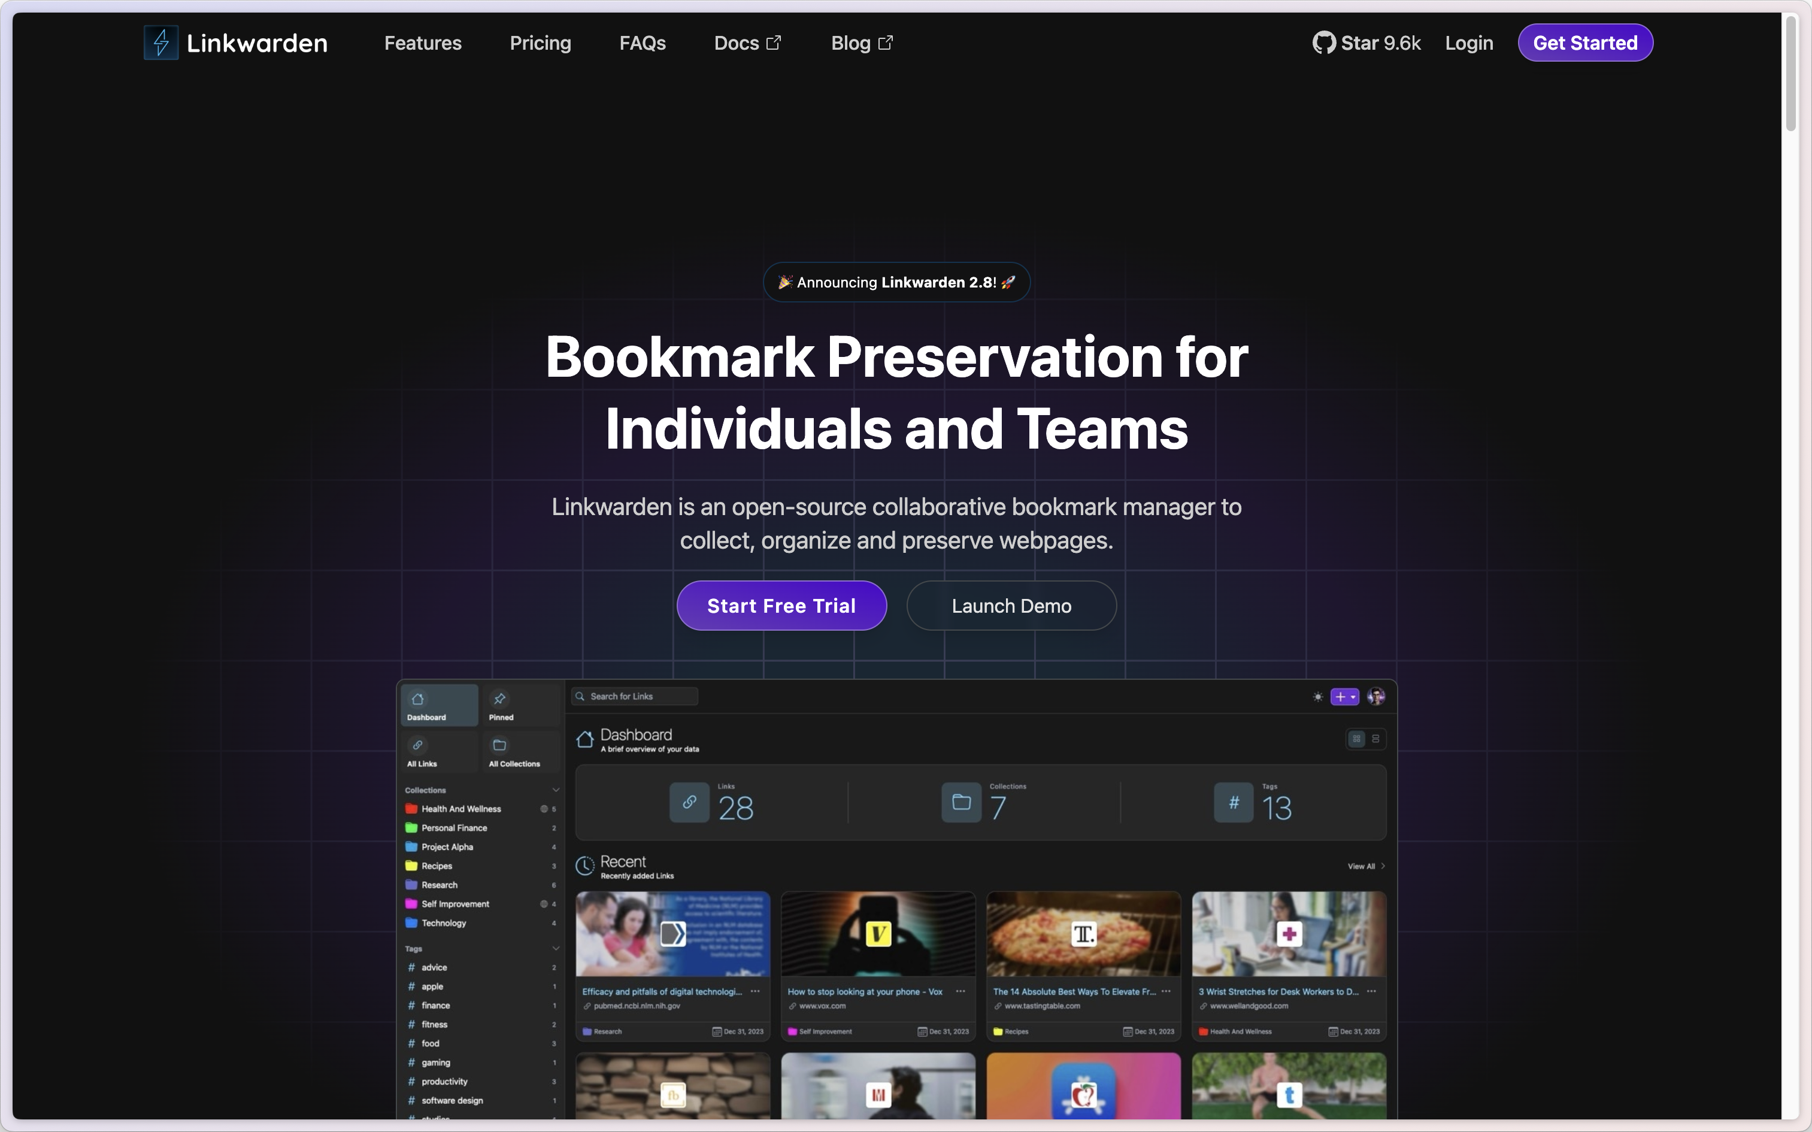Collapse the Collections section chevron
This screenshot has height=1132, width=1812.
point(555,790)
